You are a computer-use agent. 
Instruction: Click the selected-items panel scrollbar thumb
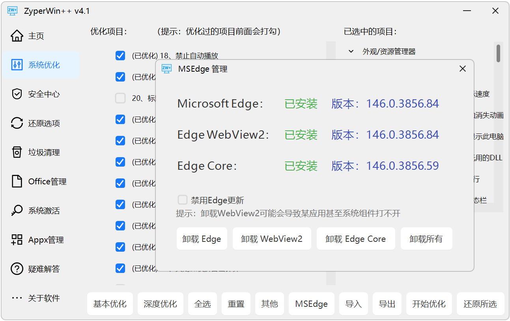click(499, 53)
